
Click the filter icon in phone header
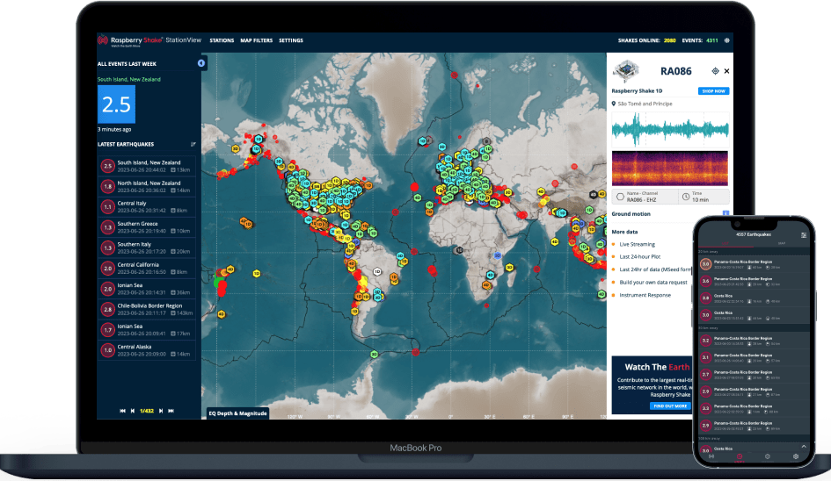(x=804, y=235)
